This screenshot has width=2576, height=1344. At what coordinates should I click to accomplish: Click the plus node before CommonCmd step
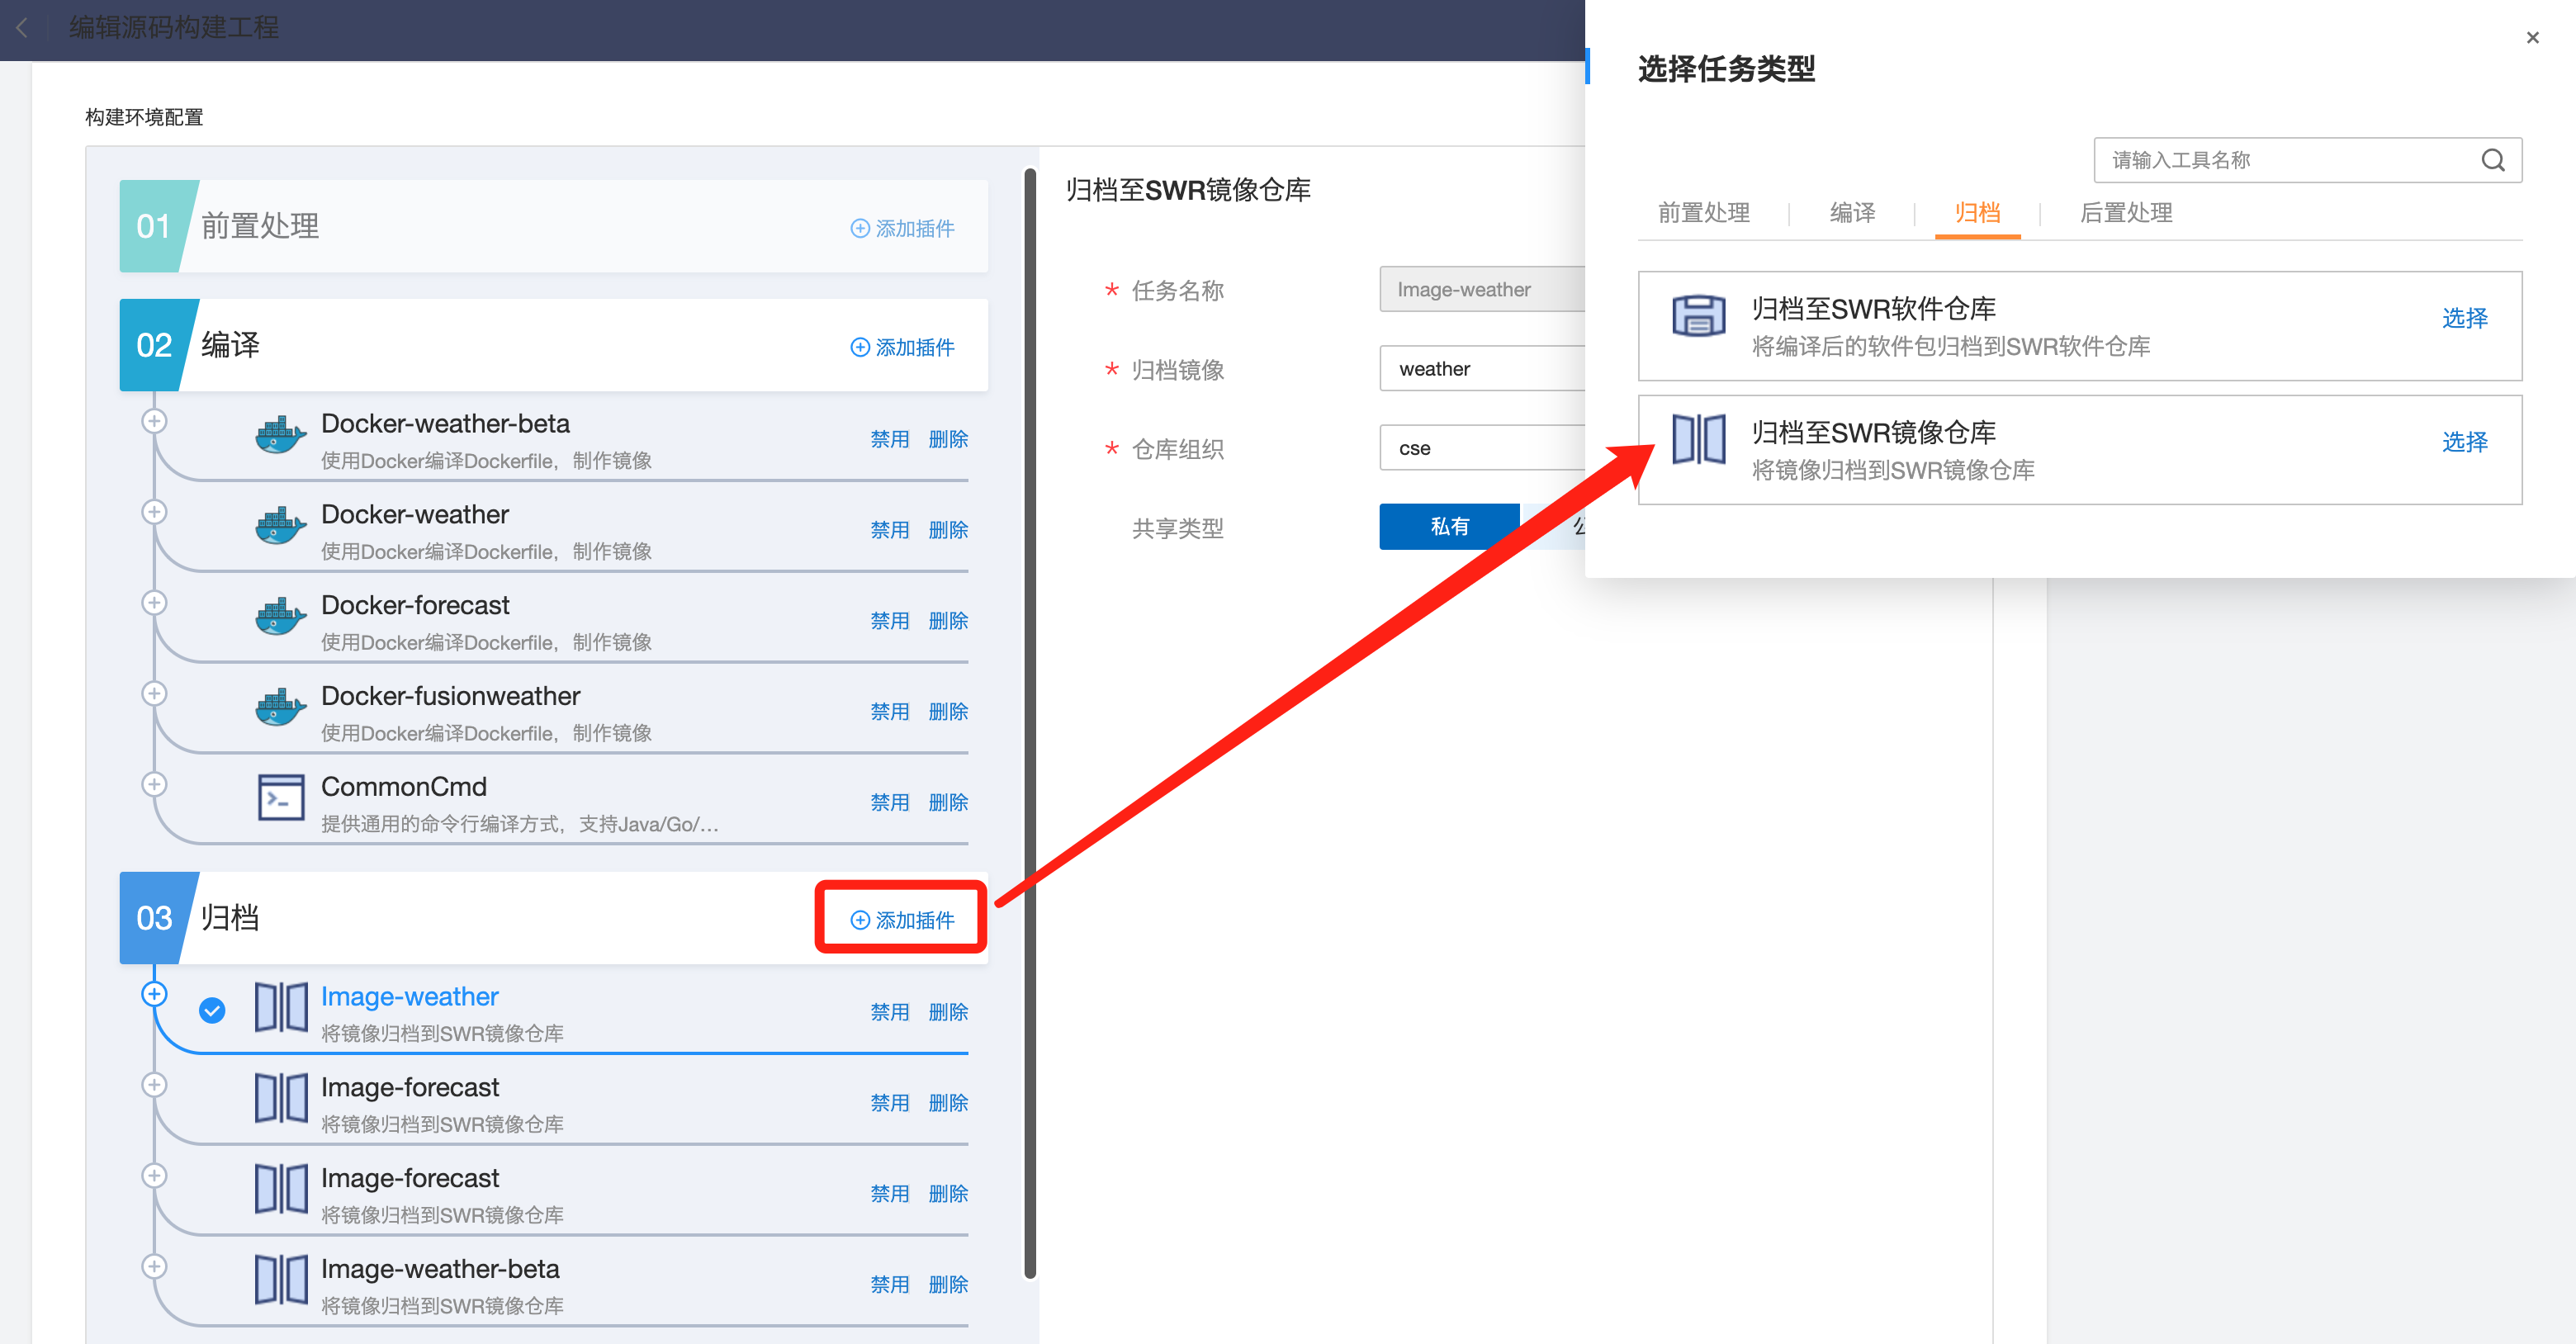[153, 784]
